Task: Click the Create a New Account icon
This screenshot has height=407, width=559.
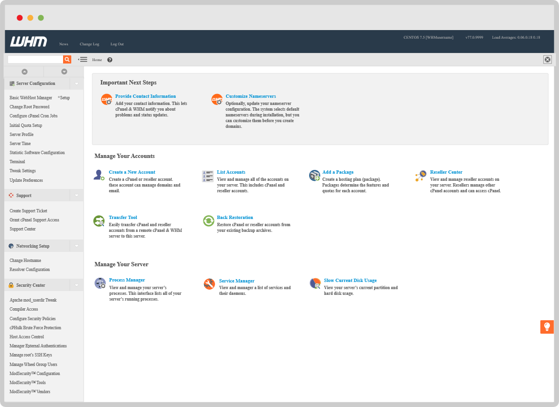Action: coord(99,175)
